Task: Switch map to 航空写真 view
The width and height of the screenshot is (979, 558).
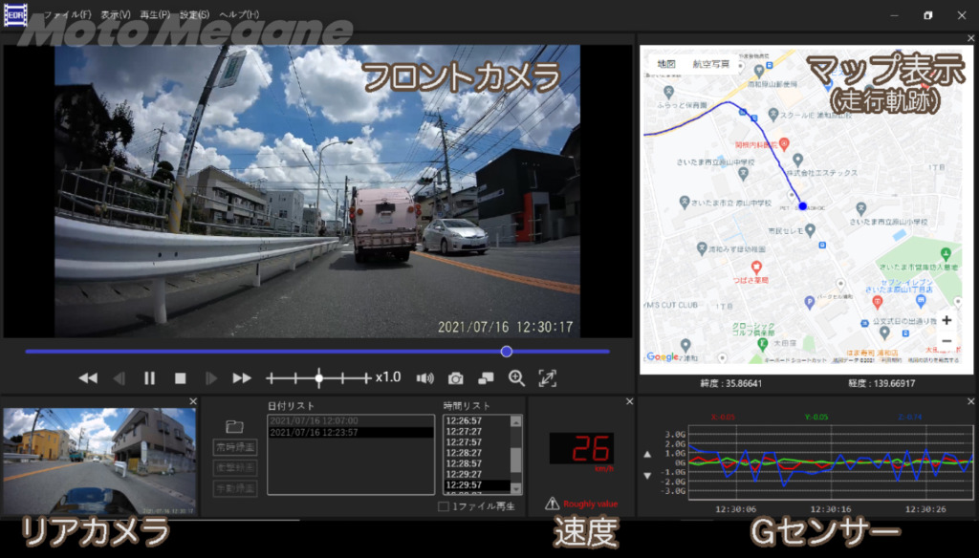Action: tap(711, 64)
